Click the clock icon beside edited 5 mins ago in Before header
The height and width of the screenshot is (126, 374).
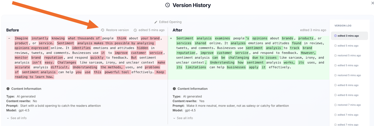(x=135, y=30)
